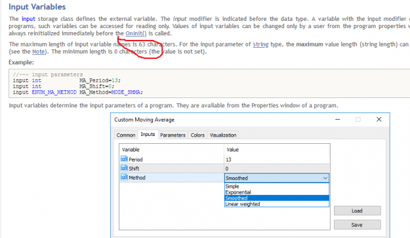Pick highlighted Smoothed list option
410x238 pixels.
coord(277,198)
